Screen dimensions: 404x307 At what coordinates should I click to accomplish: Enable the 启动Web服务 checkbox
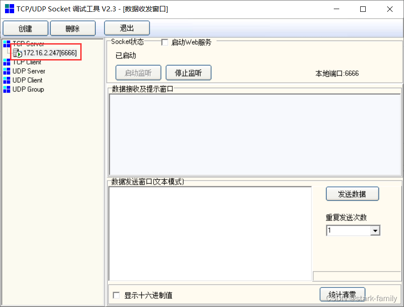click(x=165, y=42)
